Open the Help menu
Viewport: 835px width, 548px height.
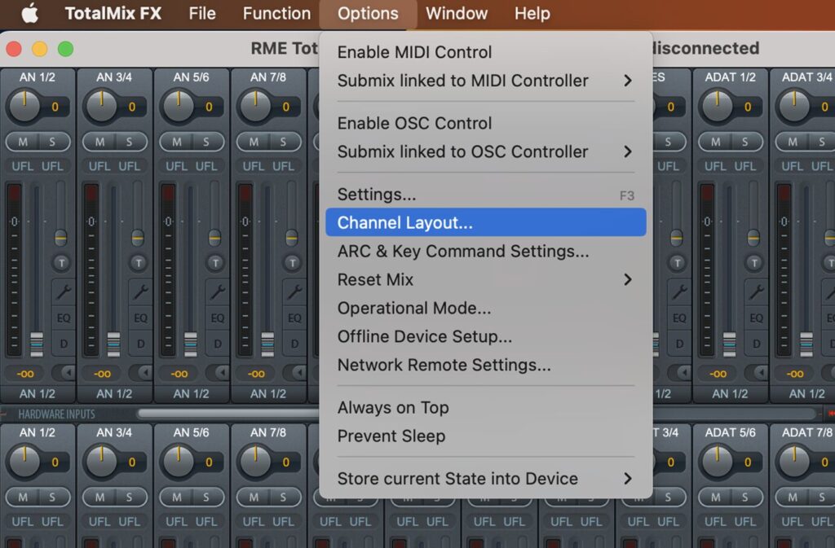coord(532,13)
